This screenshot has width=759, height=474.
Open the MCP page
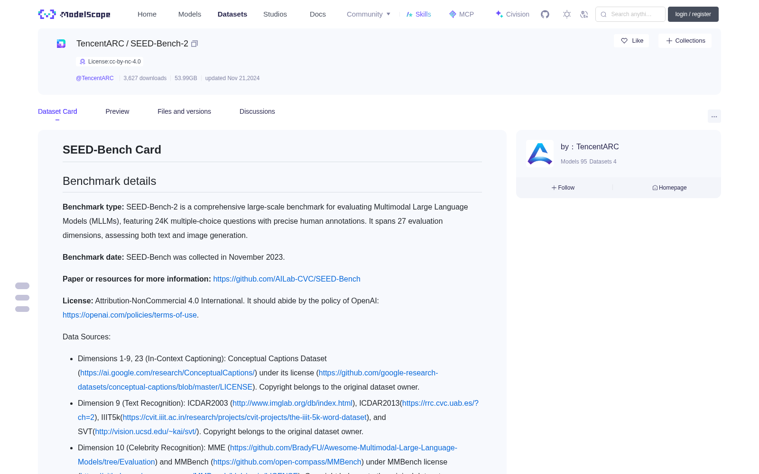(x=462, y=14)
